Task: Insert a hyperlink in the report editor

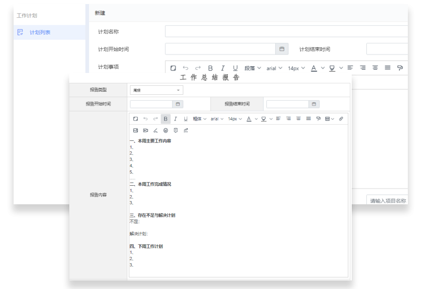Action: pyautogui.click(x=341, y=119)
